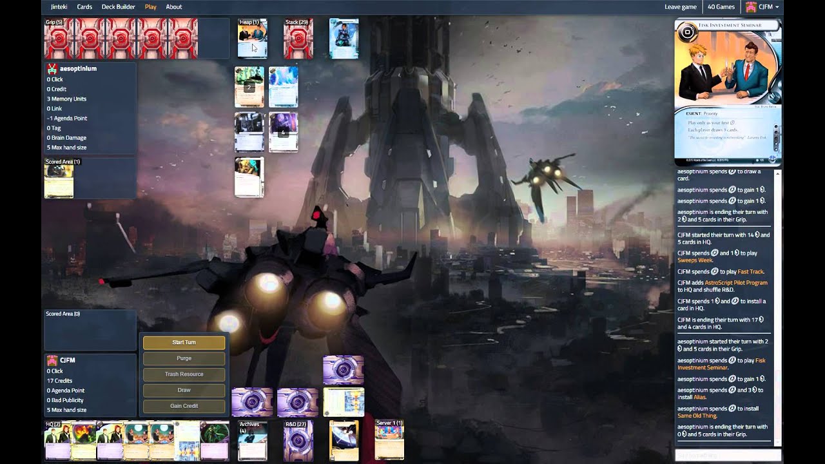Click the Fast Track link in log
825x464 pixels.
(x=751, y=271)
